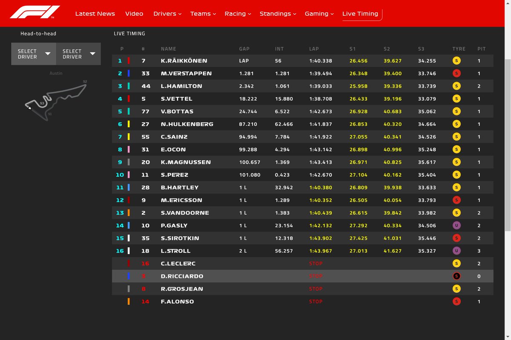Select the M.VERSTAPPEN driver name
The height and width of the screenshot is (340, 511).
coord(186,74)
